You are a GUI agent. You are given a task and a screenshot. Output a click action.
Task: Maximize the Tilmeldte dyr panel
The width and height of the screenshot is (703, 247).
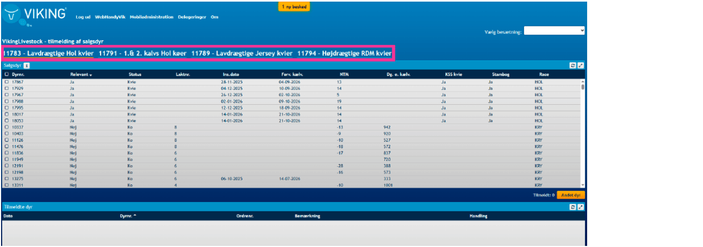click(581, 207)
